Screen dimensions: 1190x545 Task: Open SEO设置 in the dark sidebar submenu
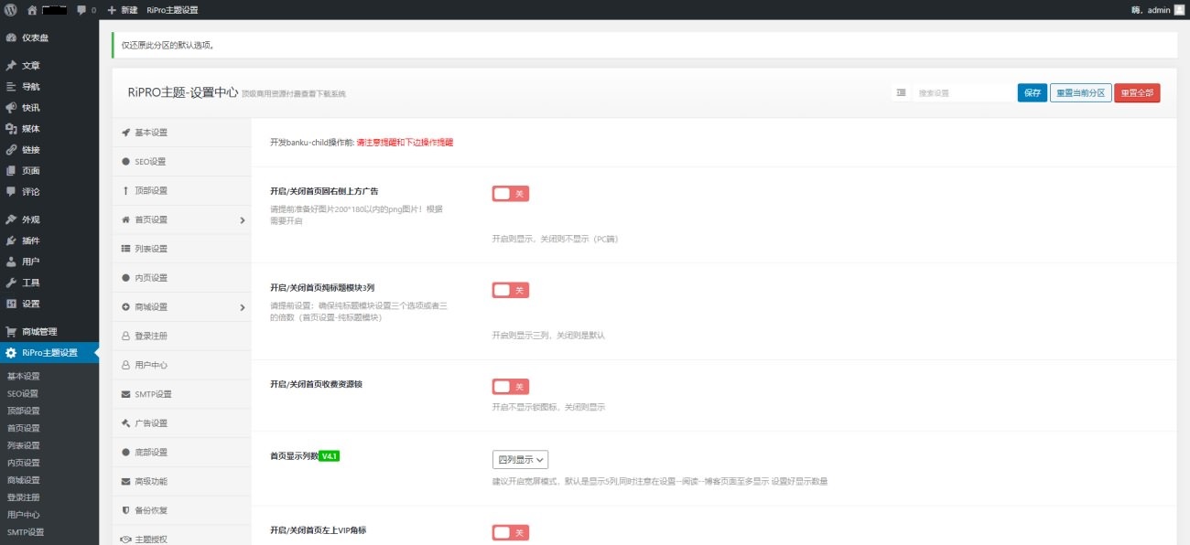(23, 393)
